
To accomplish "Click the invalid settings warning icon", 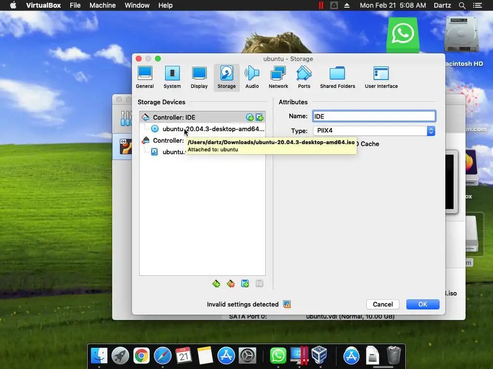I will [287, 304].
